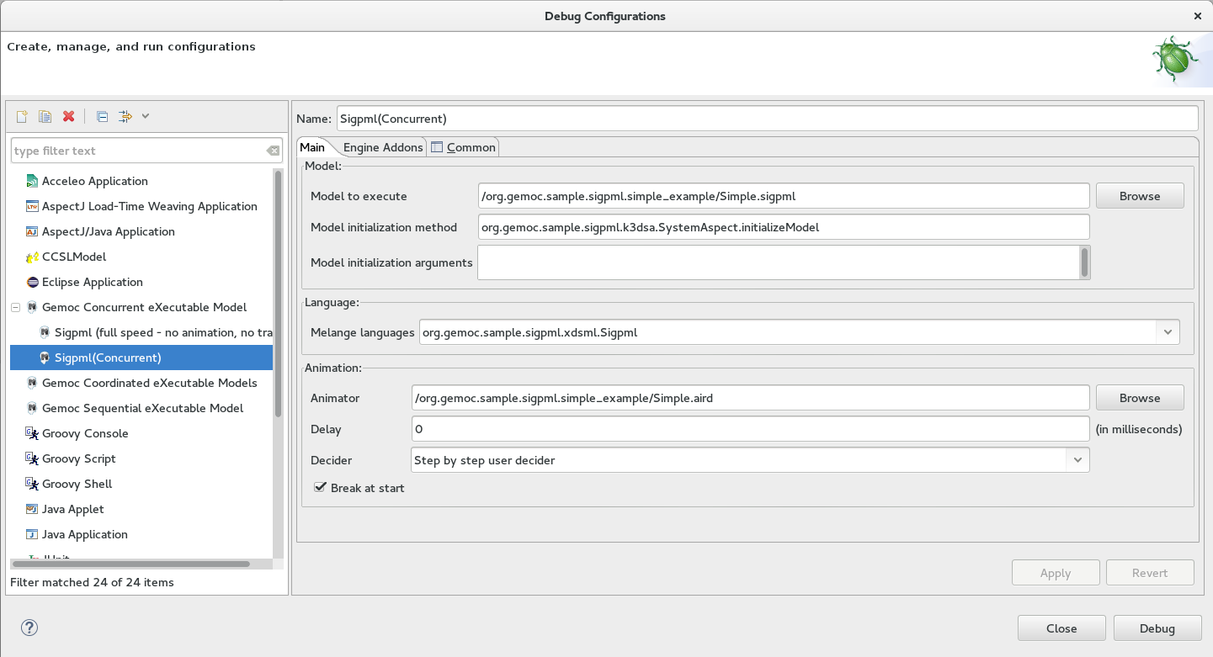Select the CCSLModel configuration type
This screenshot has height=657, width=1213.
[x=76, y=257]
